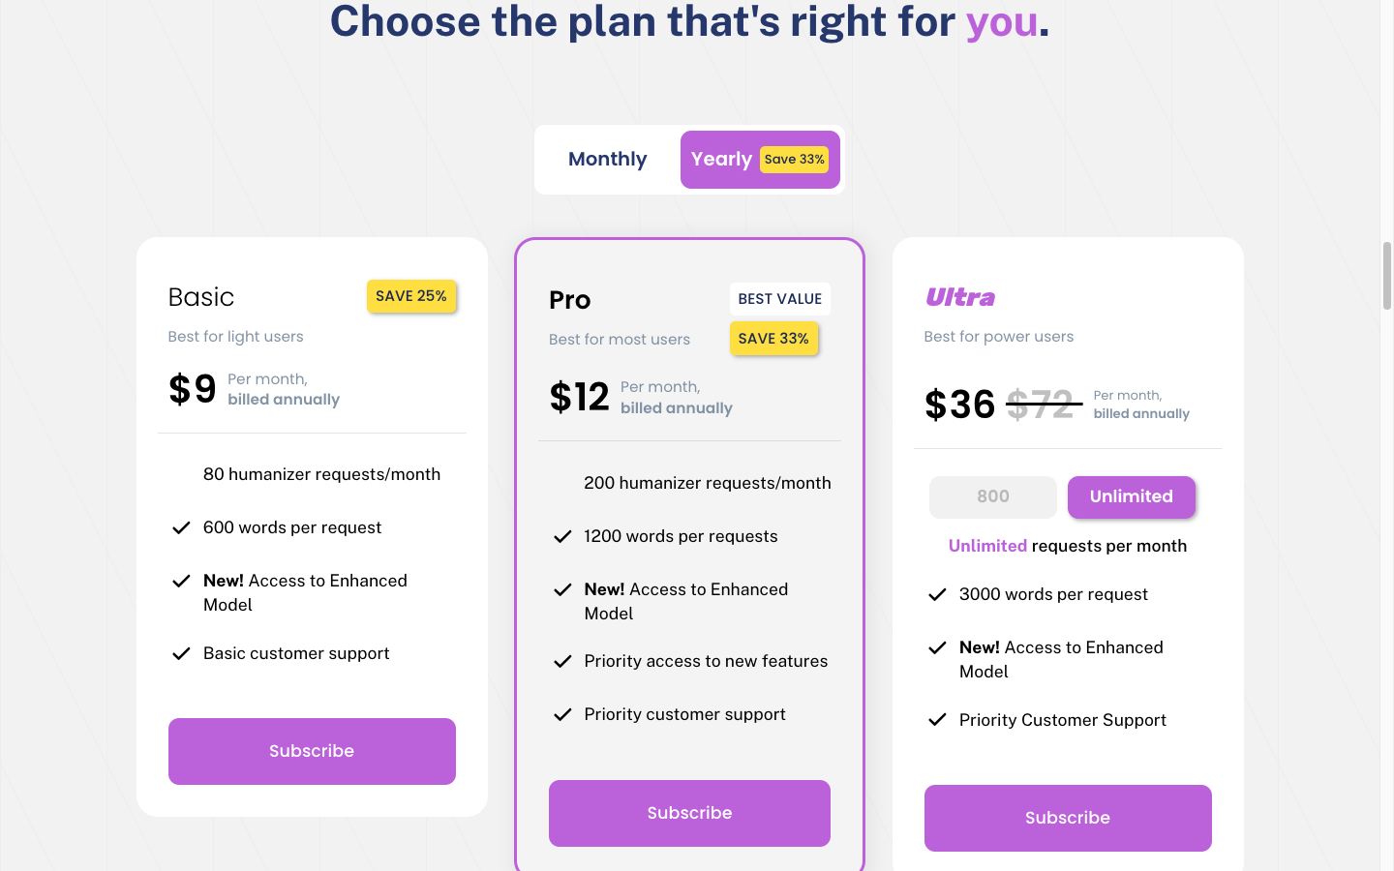1394x871 pixels.
Task: Switch billing to Monthly
Action: pos(607,160)
